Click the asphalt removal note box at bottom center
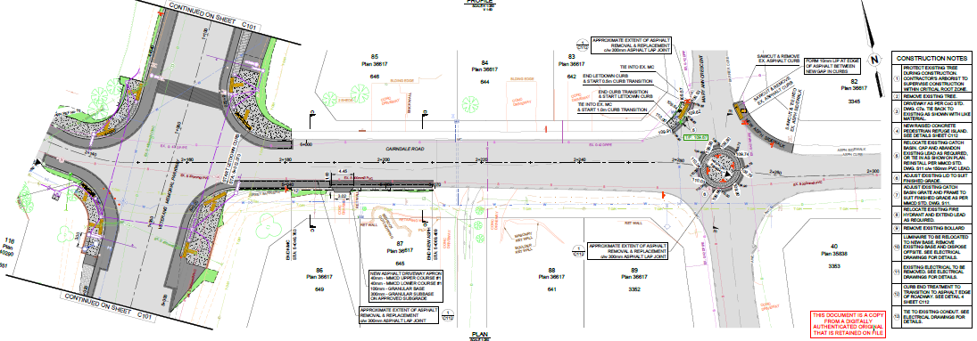Viewport: 977px width, 341px height. click(x=399, y=315)
